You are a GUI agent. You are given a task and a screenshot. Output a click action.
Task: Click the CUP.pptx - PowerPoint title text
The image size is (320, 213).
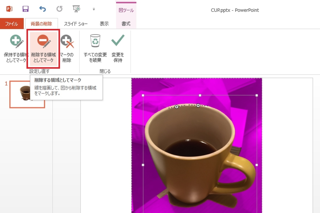[x=235, y=10]
